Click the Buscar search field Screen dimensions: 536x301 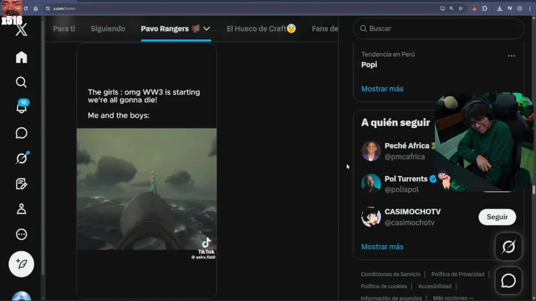tap(438, 28)
